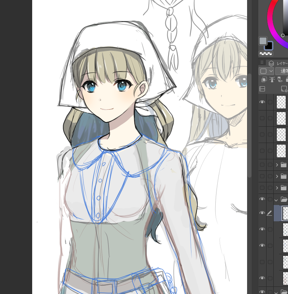
Task: Open the 通常 blending mode dropdown
Action: pyautogui.click(x=282, y=71)
